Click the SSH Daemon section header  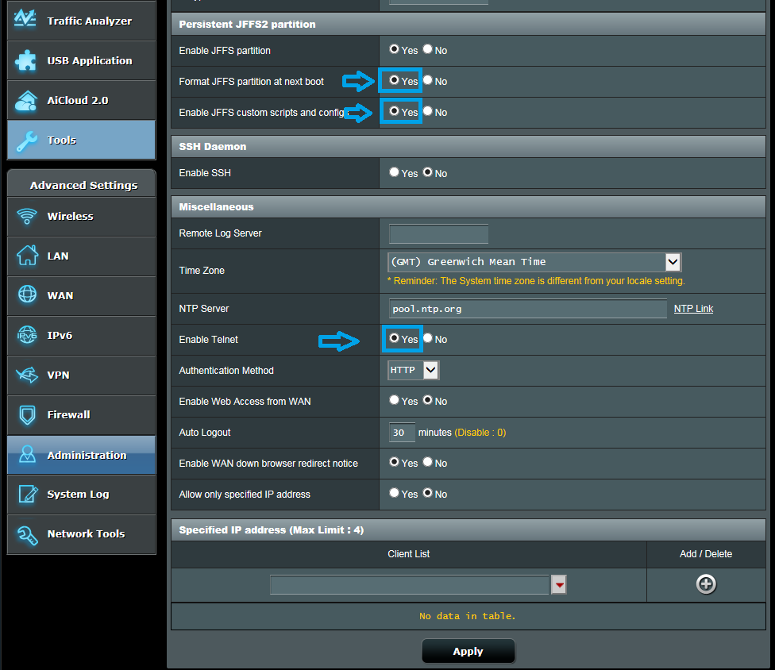[x=468, y=146]
